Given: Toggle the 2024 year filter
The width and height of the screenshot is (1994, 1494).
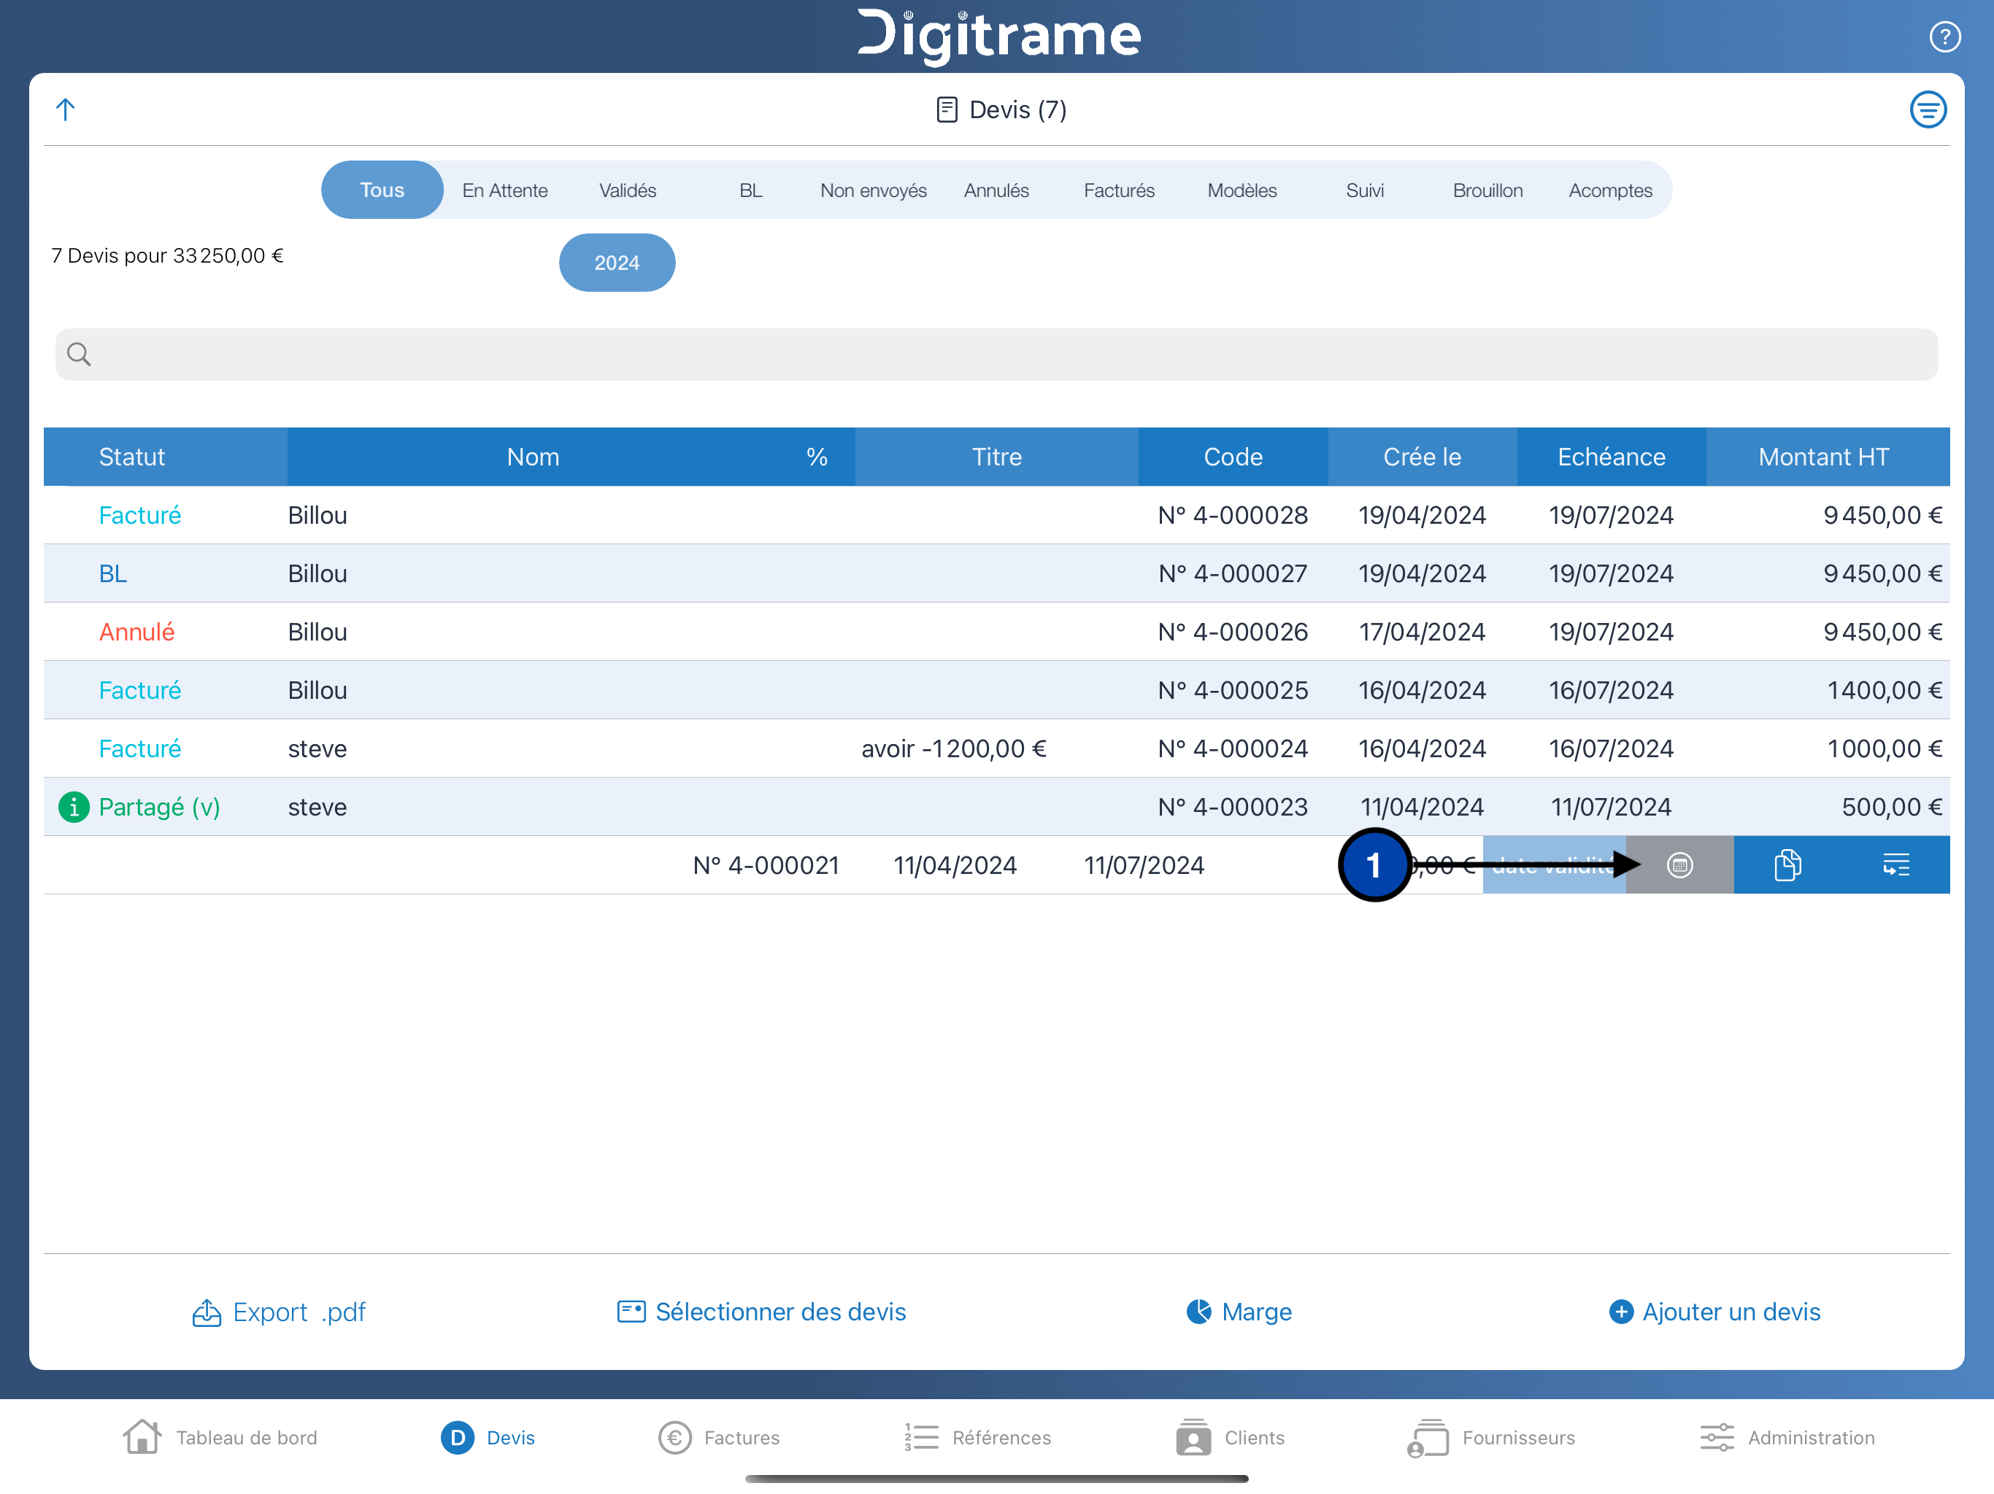Looking at the screenshot, I should pyautogui.click(x=617, y=263).
